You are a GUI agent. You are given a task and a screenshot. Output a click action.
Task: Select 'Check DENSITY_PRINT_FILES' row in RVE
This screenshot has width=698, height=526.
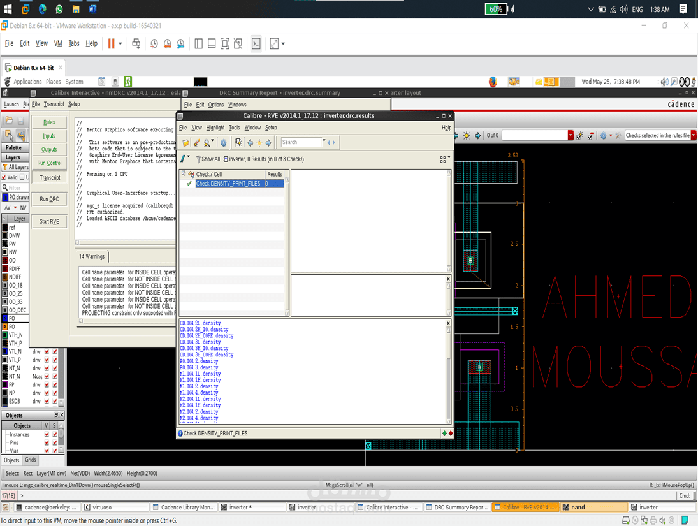click(239, 184)
